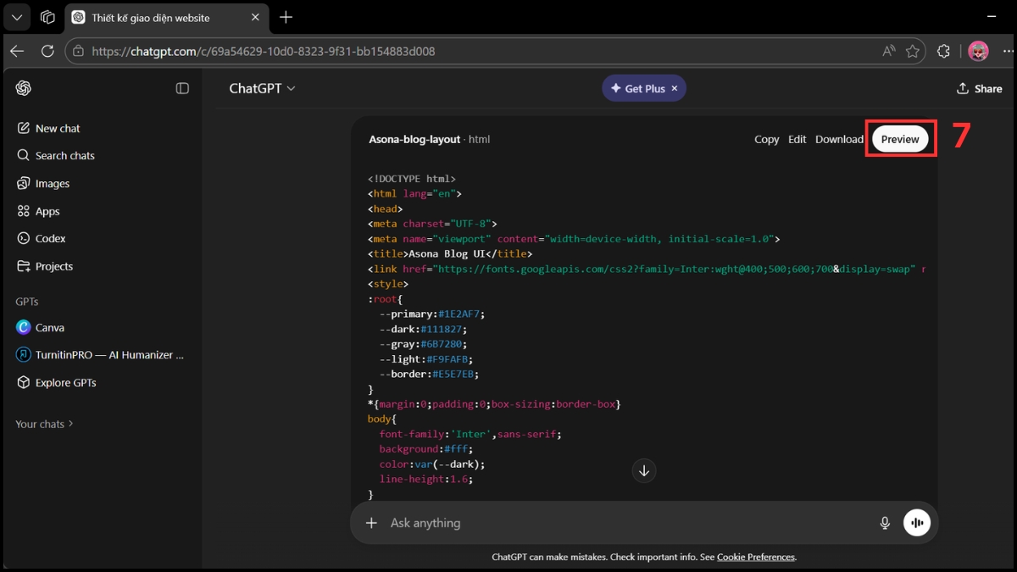Open the Cookie Preferences link
The height and width of the screenshot is (572, 1017).
tap(756, 557)
